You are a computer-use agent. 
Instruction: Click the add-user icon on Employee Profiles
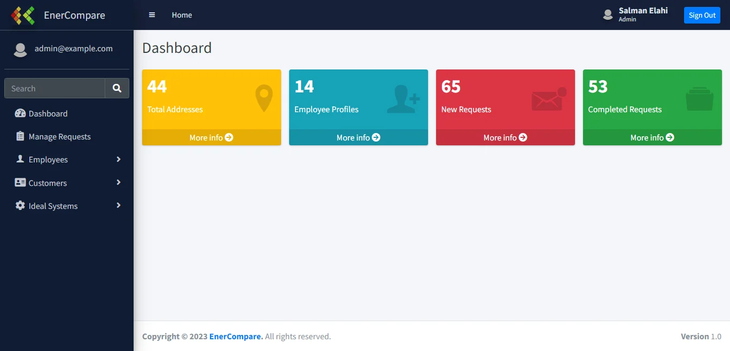[403, 99]
